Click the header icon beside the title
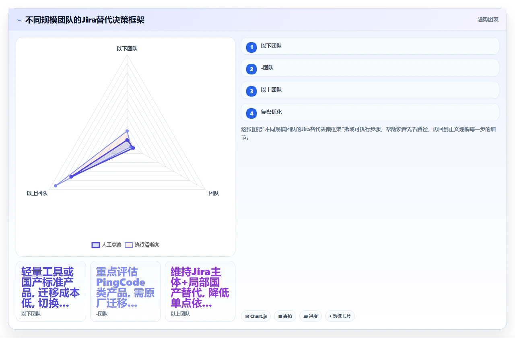This screenshot has height=338, width=515. coord(19,20)
